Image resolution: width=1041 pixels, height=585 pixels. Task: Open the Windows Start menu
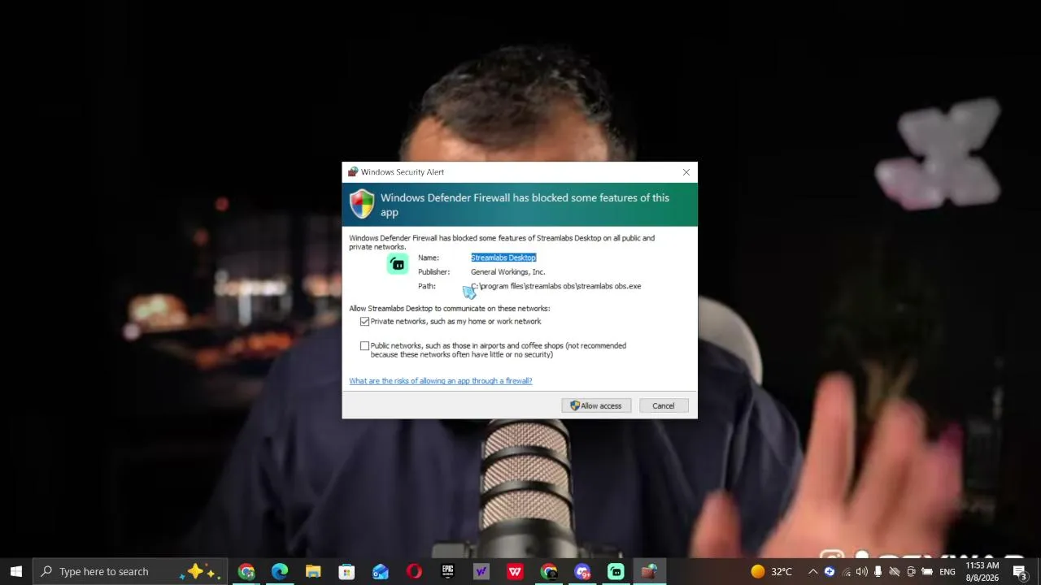(x=16, y=571)
